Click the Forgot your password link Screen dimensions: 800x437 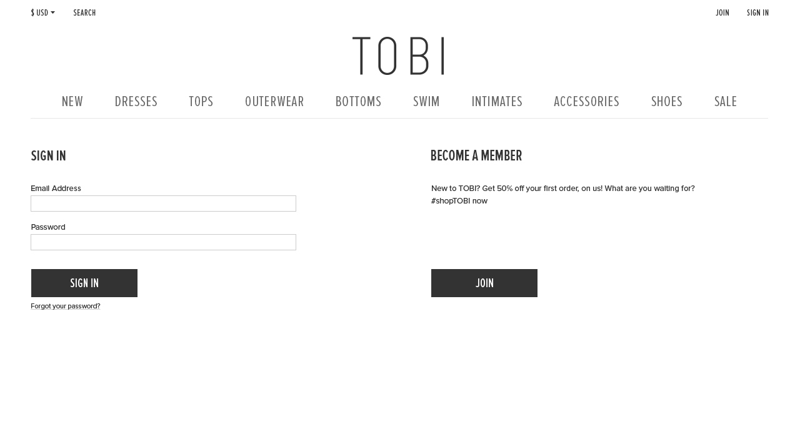(x=66, y=307)
